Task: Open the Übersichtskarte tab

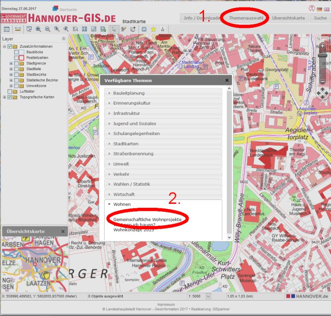Action: click(288, 18)
